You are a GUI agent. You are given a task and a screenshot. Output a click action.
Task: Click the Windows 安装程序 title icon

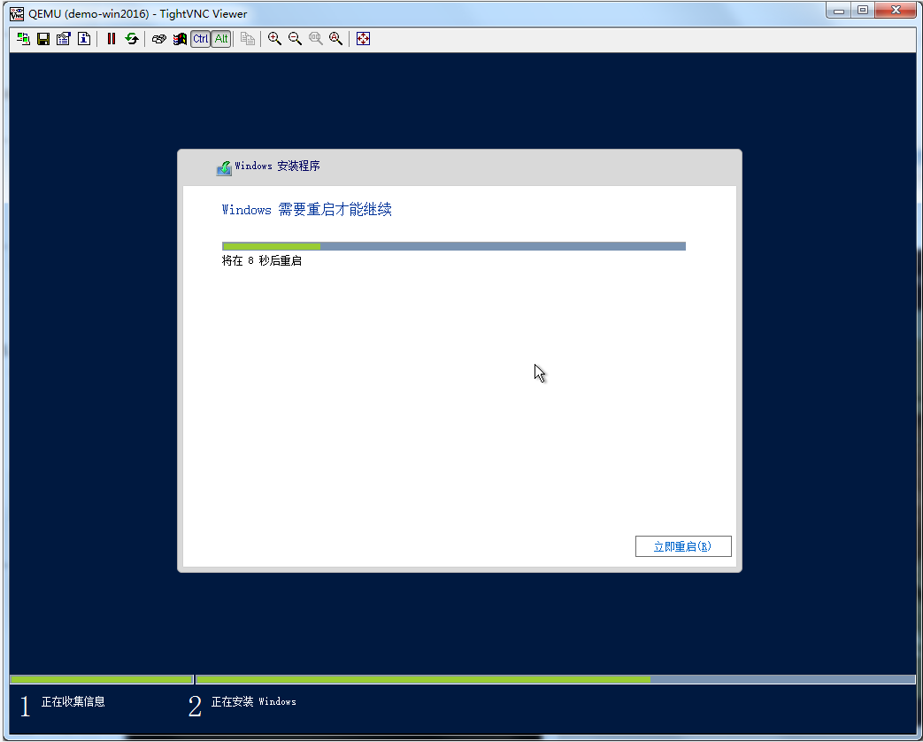[224, 168]
